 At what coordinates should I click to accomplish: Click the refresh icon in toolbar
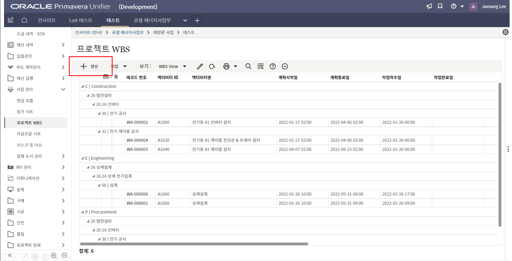pyautogui.click(x=212, y=66)
